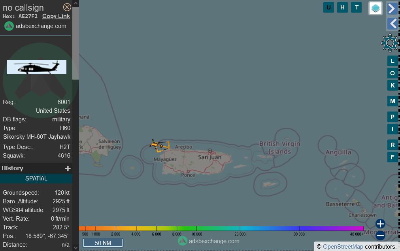Click the Basseterre map label
The image size is (400, 251).
tap(340, 204)
